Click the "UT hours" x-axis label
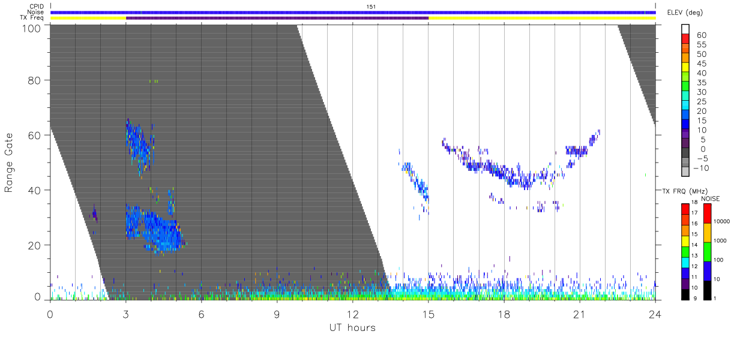 tap(352, 327)
